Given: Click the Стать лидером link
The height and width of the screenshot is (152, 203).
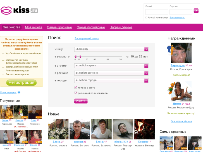Looking at the screenshot, I should (8, 92).
